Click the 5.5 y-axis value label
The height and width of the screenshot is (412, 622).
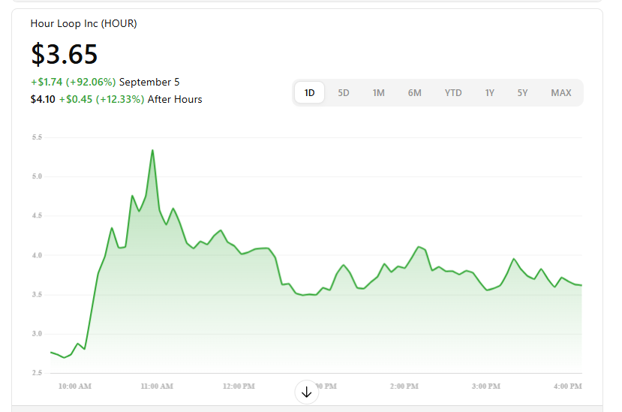coord(37,137)
